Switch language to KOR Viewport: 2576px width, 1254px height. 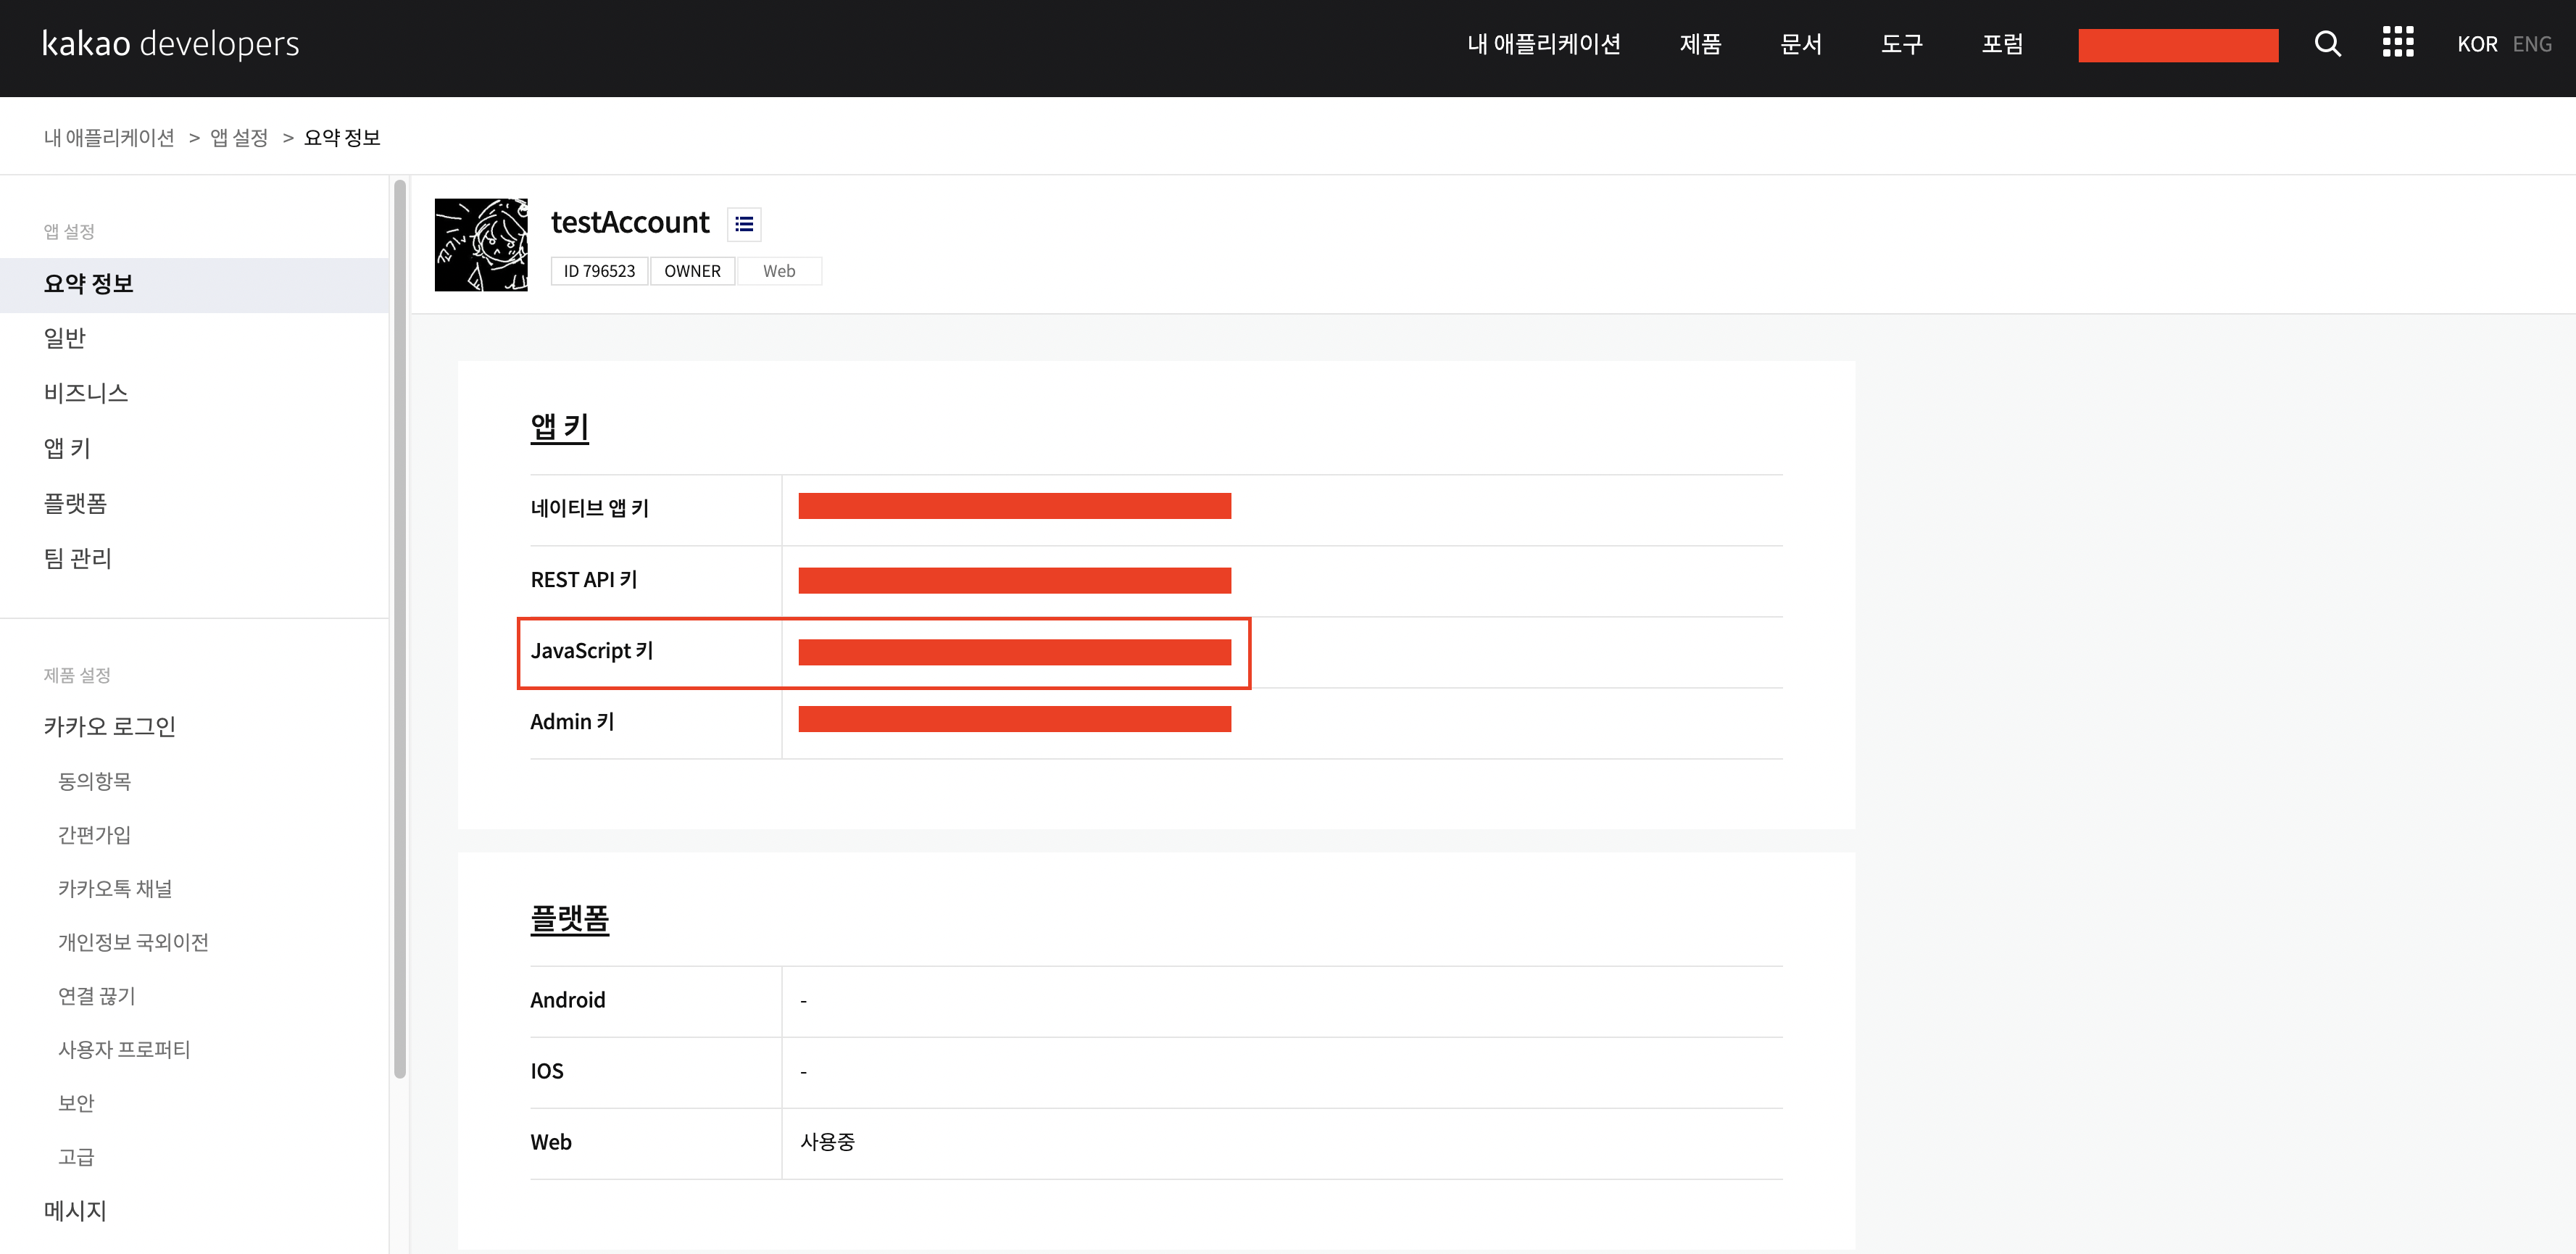coord(2476,44)
